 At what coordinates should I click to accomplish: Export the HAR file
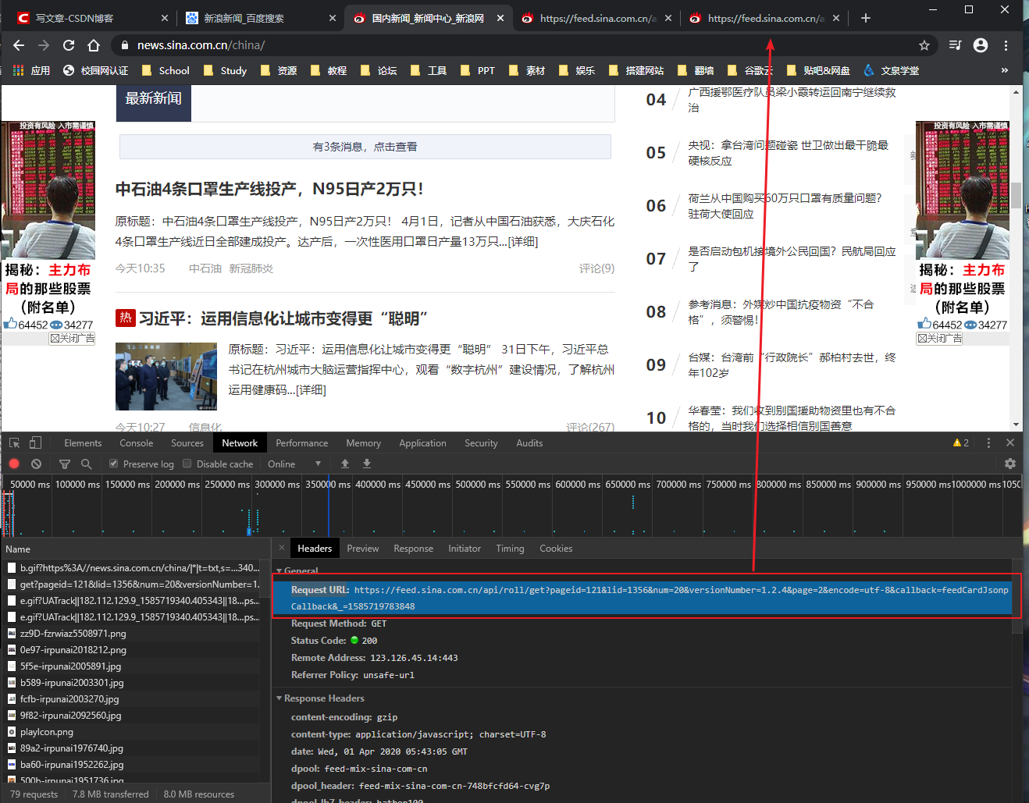click(367, 464)
